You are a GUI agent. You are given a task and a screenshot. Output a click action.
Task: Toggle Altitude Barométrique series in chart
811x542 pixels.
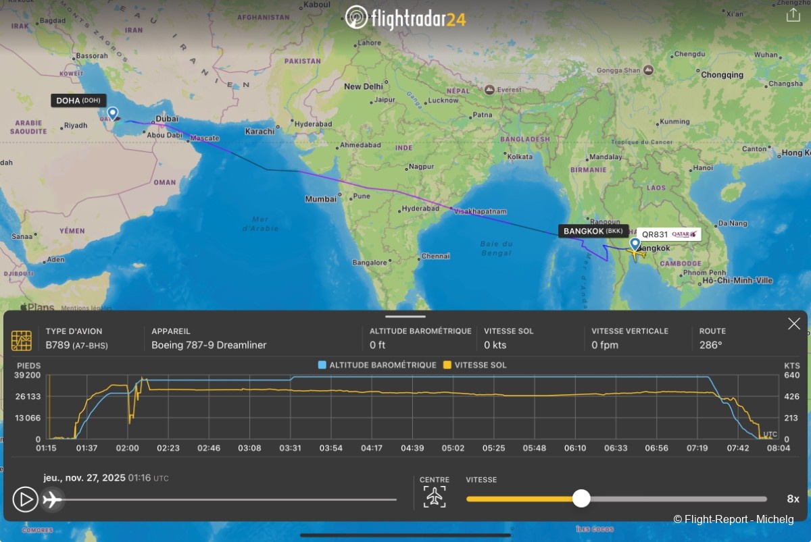(377, 365)
